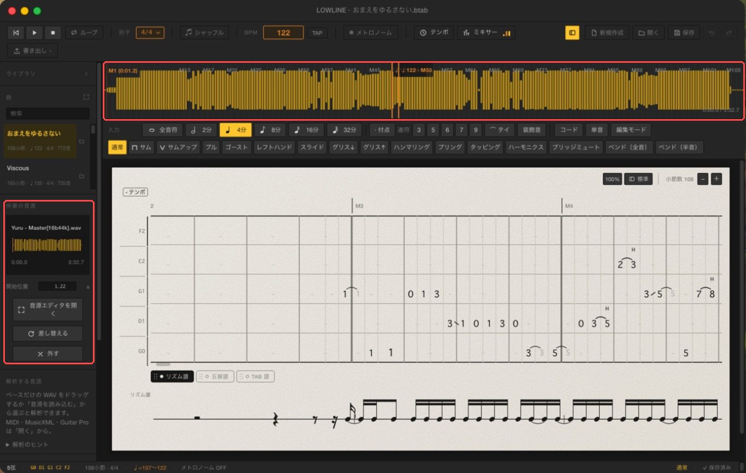Click the 検索 search field

[x=48, y=114]
